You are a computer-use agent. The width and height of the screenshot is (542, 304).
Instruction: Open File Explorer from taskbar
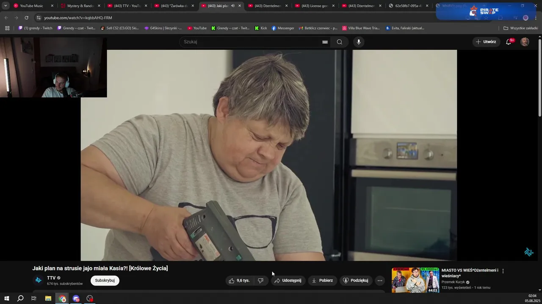(48, 299)
